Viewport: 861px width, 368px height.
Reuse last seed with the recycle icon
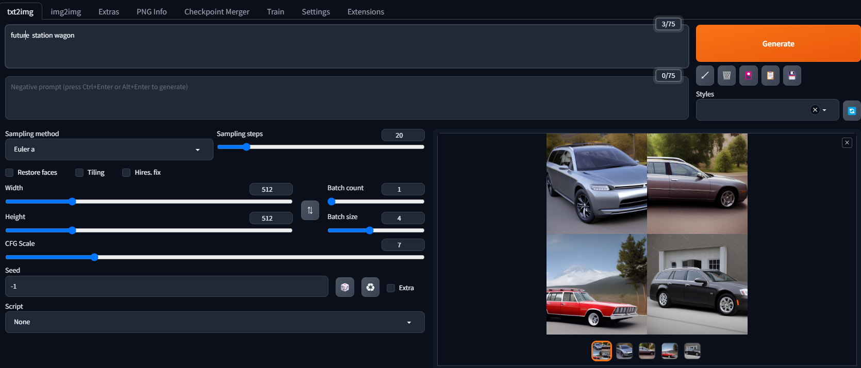pos(370,287)
